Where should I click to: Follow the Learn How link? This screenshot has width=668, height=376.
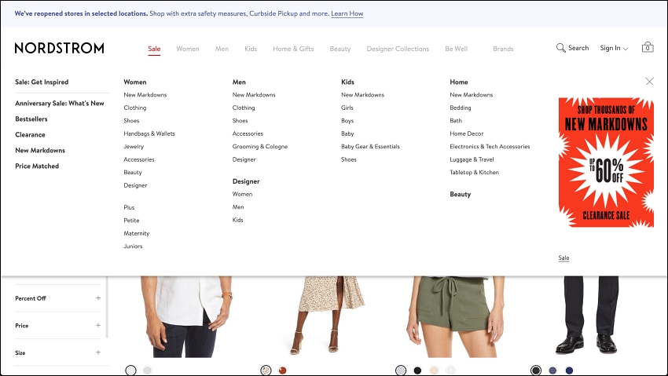pos(347,13)
